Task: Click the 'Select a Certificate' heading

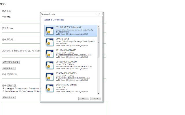Action: (x=54, y=20)
